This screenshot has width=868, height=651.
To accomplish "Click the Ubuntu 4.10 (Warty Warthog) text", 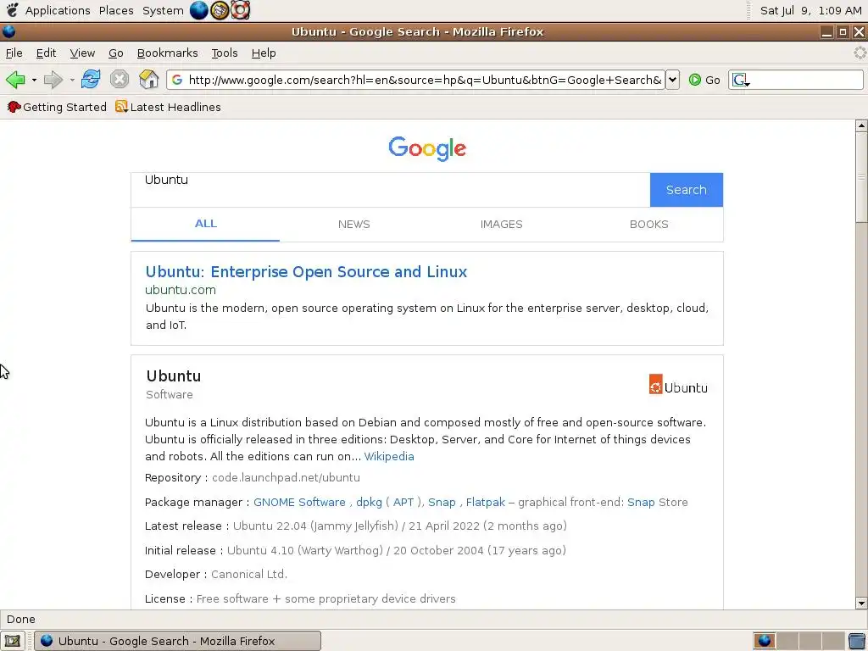I will pyautogui.click(x=305, y=550).
